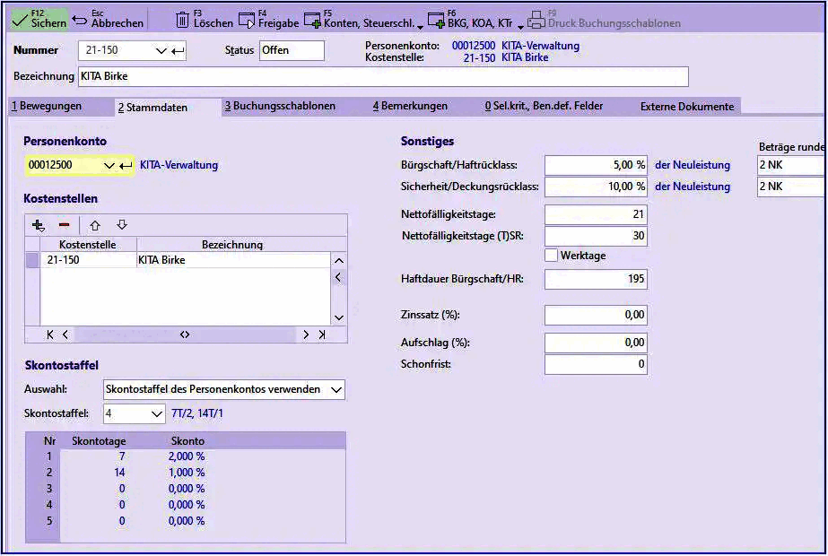Click KITA-Verwaltung link beside Personenkonto field
This screenshot has height=556, width=828.
click(179, 165)
